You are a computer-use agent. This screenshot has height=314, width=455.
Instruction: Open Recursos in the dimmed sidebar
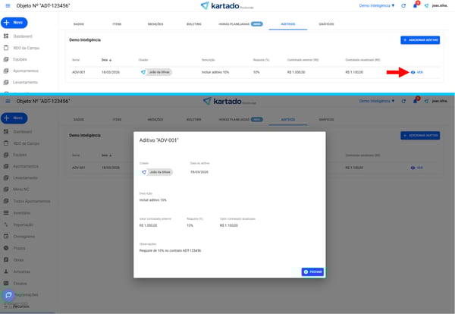(21, 306)
